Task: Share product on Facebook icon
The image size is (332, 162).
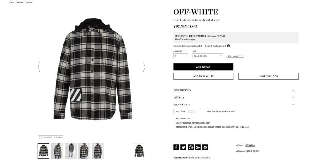Action: pyautogui.click(x=176, y=147)
